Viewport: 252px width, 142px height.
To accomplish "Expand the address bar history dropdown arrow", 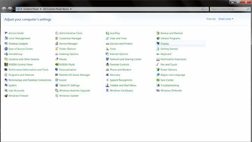I will click(x=202, y=9).
